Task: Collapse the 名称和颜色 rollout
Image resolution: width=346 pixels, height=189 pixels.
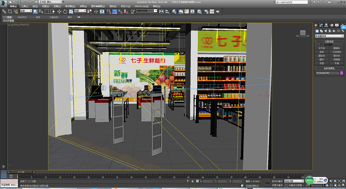Action: tap(329, 68)
